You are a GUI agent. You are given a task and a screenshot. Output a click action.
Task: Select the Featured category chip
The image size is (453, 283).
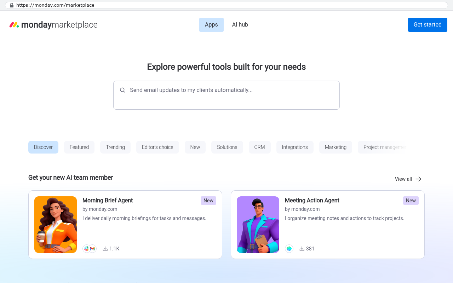tap(79, 147)
